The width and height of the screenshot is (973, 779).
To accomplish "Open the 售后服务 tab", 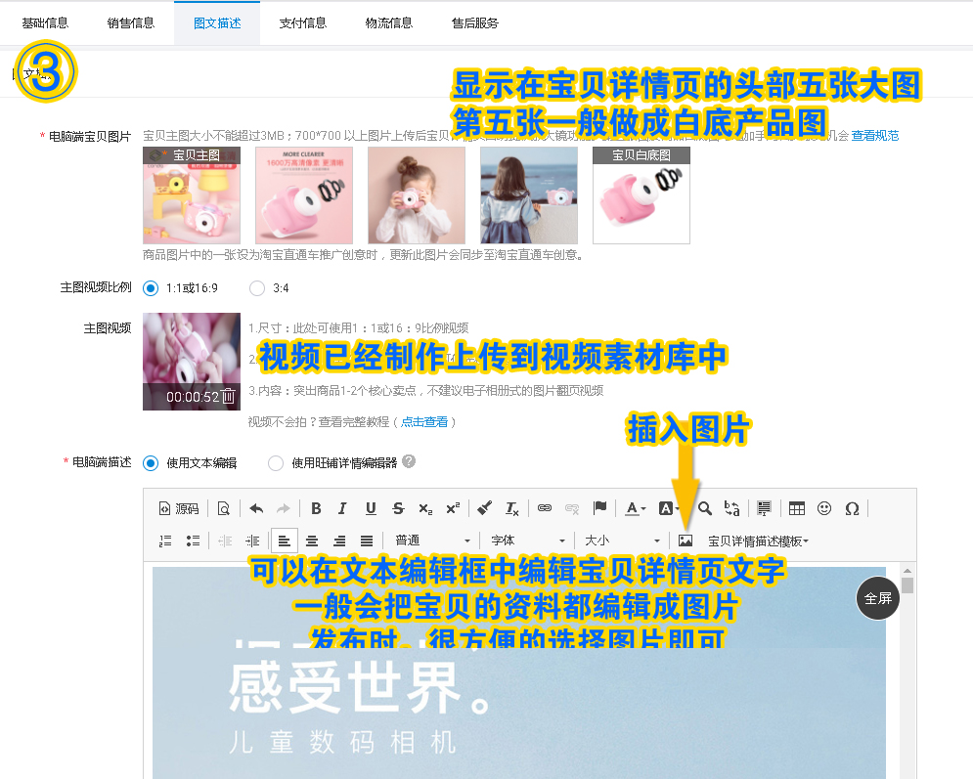I will tap(475, 22).
